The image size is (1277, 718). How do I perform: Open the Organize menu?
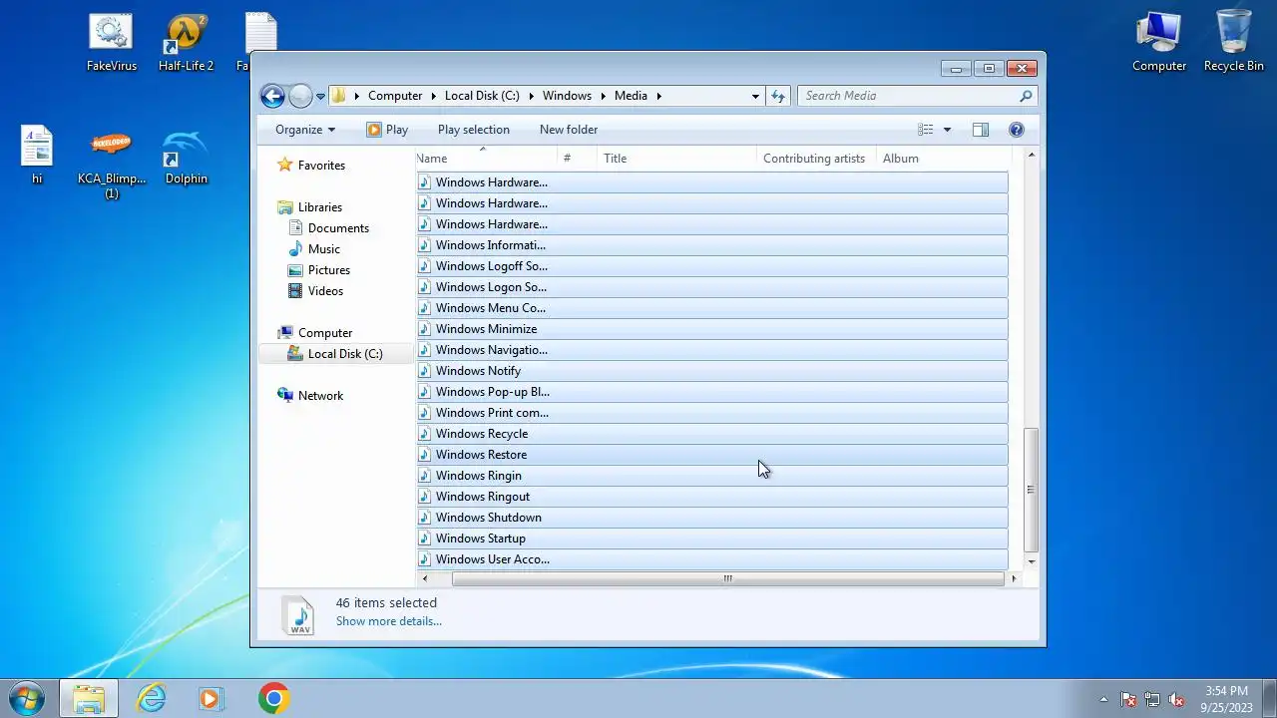coord(305,130)
